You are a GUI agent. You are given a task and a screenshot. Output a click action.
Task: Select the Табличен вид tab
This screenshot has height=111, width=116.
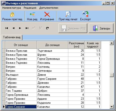pyautogui.click(x=12, y=37)
